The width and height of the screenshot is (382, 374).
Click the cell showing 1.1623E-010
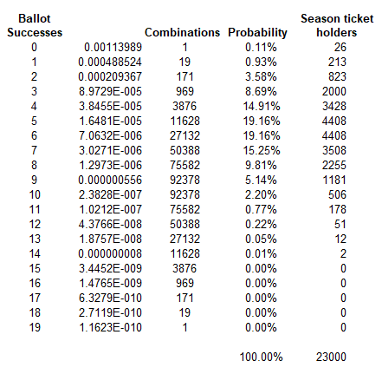pyautogui.click(x=110, y=327)
